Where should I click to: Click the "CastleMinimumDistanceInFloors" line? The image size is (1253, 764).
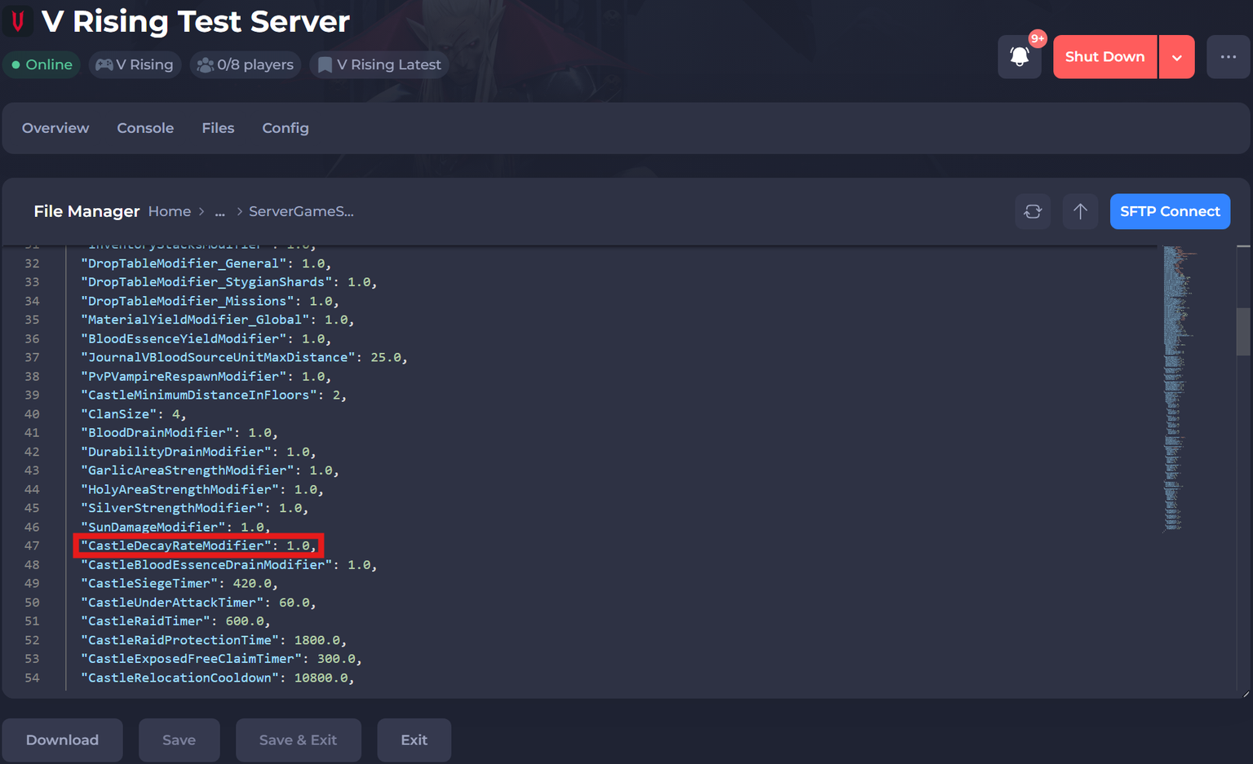click(215, 395)
